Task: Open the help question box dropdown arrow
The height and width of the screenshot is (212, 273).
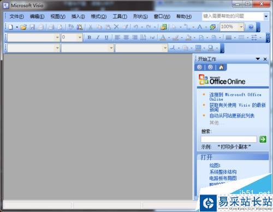Action: 266,16
